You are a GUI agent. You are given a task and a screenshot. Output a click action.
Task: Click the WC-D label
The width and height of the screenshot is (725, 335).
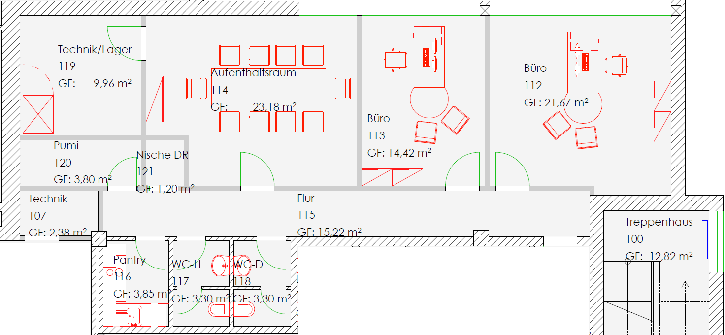(x=248, y=264)
